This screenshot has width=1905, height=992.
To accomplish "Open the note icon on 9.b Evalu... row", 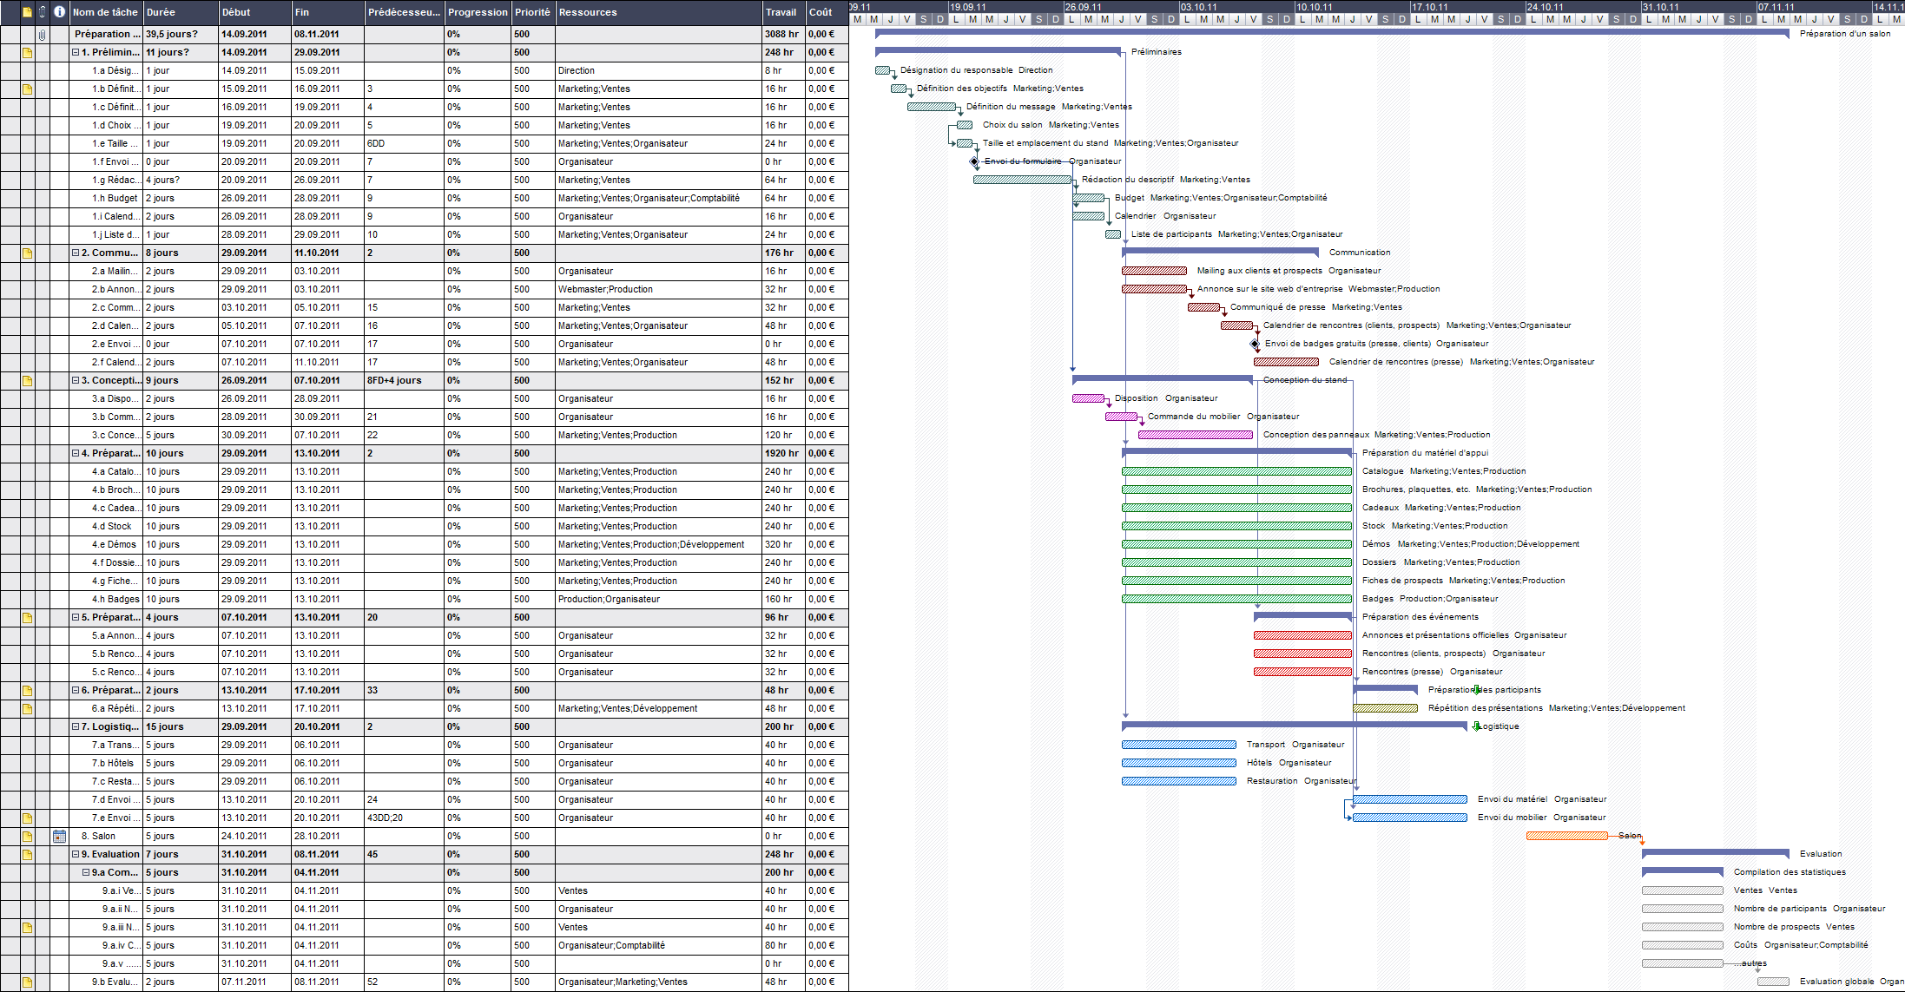I will click(27, 982).
